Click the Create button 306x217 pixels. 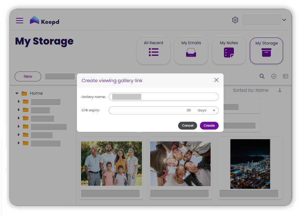209,126
